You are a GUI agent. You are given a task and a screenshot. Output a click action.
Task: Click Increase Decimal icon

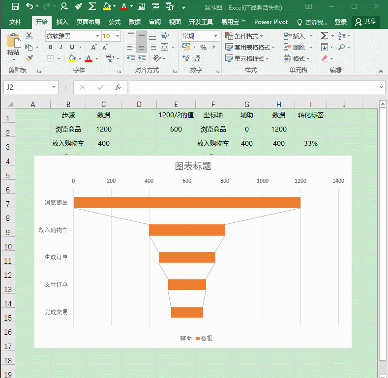tap(186, 58)
